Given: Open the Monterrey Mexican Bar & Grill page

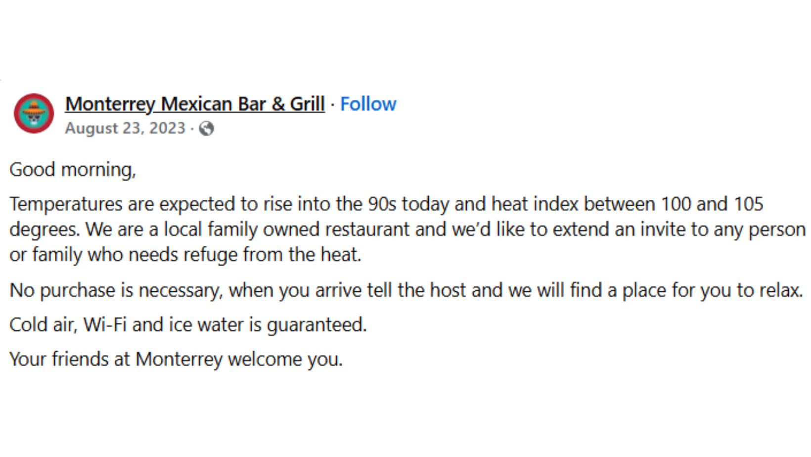Looking at the screenshot, I should point(195,104).
